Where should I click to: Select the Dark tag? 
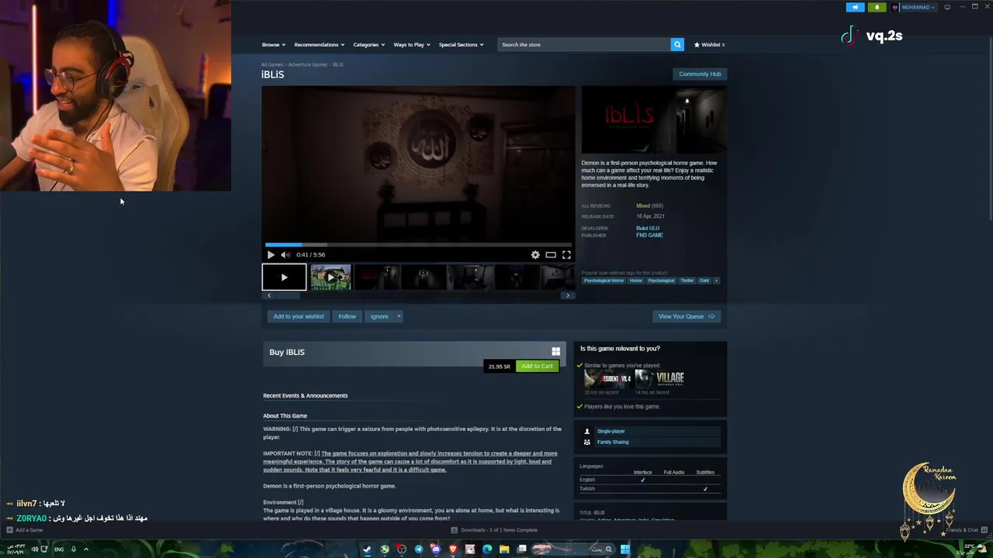(x=704, y=281)
